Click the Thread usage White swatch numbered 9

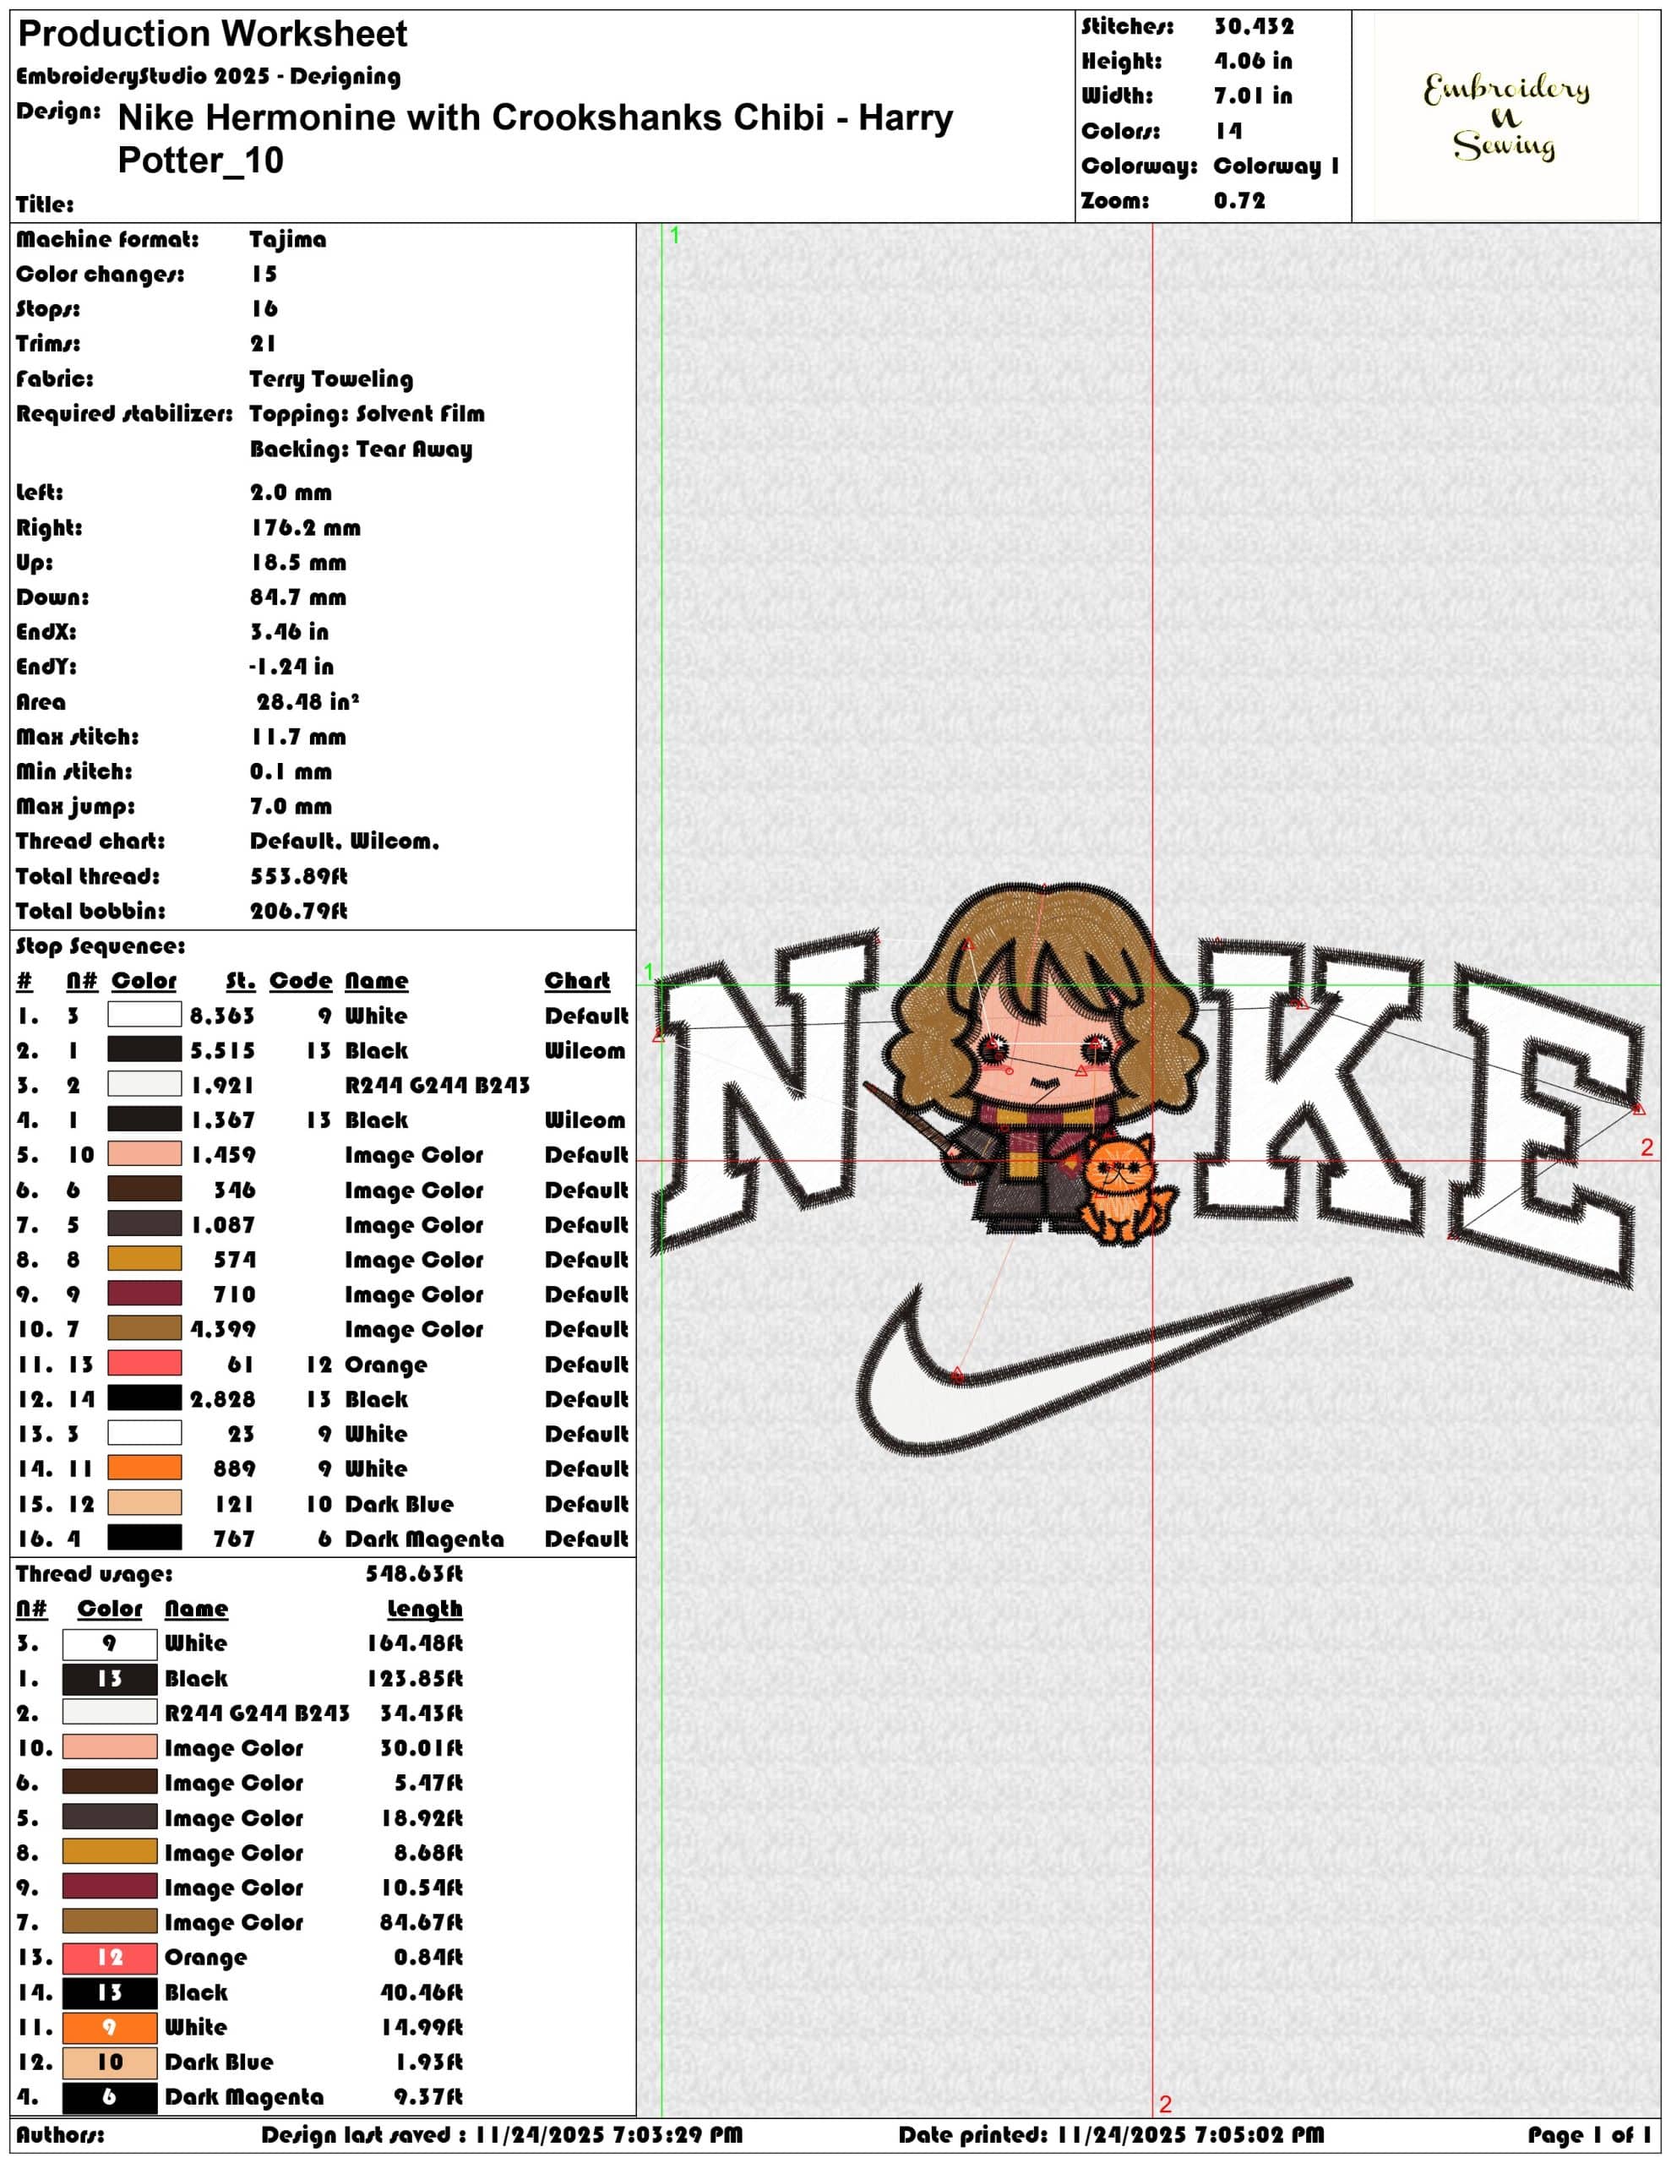click(x=110, y=1644)
